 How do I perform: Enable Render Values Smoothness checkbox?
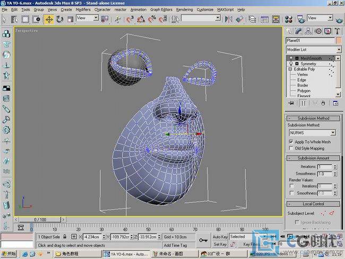(x=292, y=193)
